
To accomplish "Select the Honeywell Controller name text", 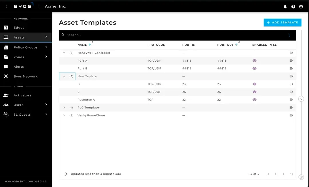I will [94, 53].
